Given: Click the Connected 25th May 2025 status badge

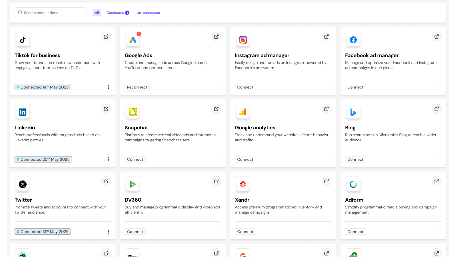Looking at the screenshot, I should (43, 159).
